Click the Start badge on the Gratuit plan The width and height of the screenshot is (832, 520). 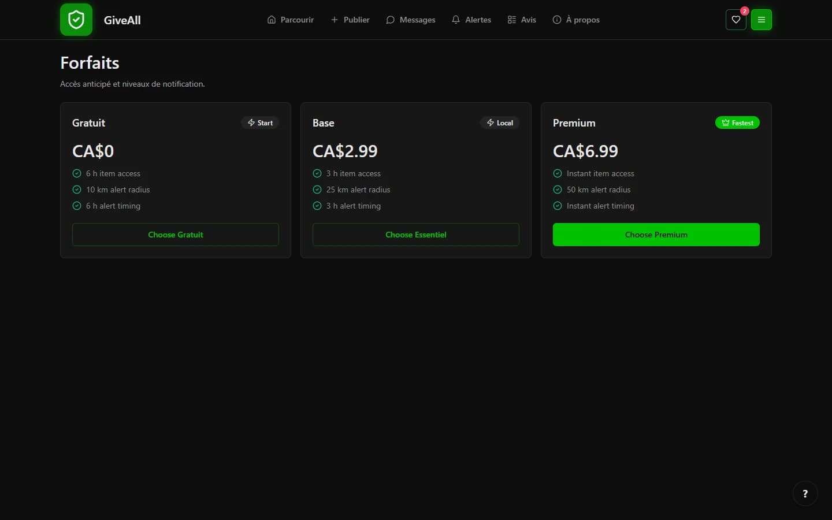point(260,122)
